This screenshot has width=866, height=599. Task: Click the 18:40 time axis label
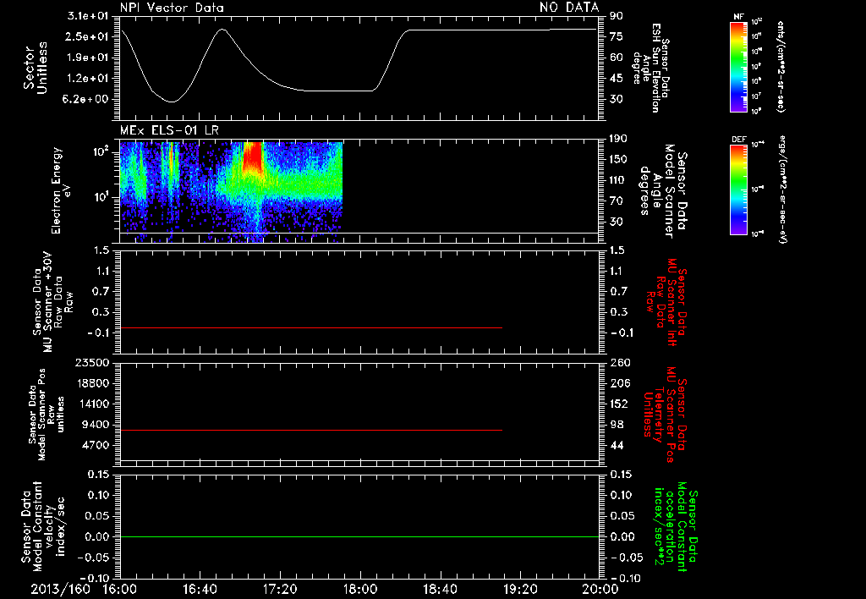pos(440,589)
